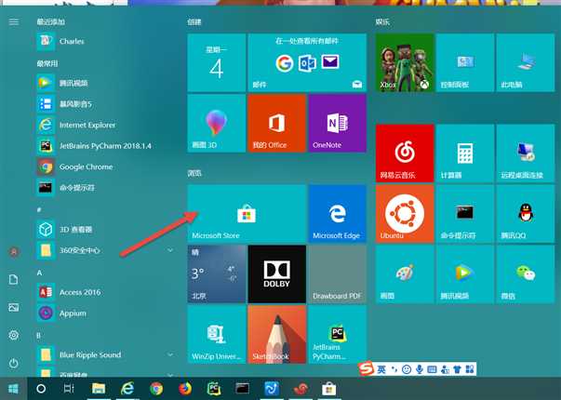
Task: Open Charles from recently added
Action: pos(105,41)
